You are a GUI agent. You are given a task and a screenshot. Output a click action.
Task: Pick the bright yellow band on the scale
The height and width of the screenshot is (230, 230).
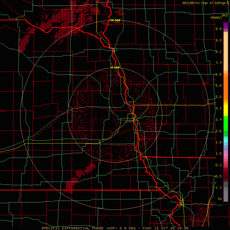point(226,109)
